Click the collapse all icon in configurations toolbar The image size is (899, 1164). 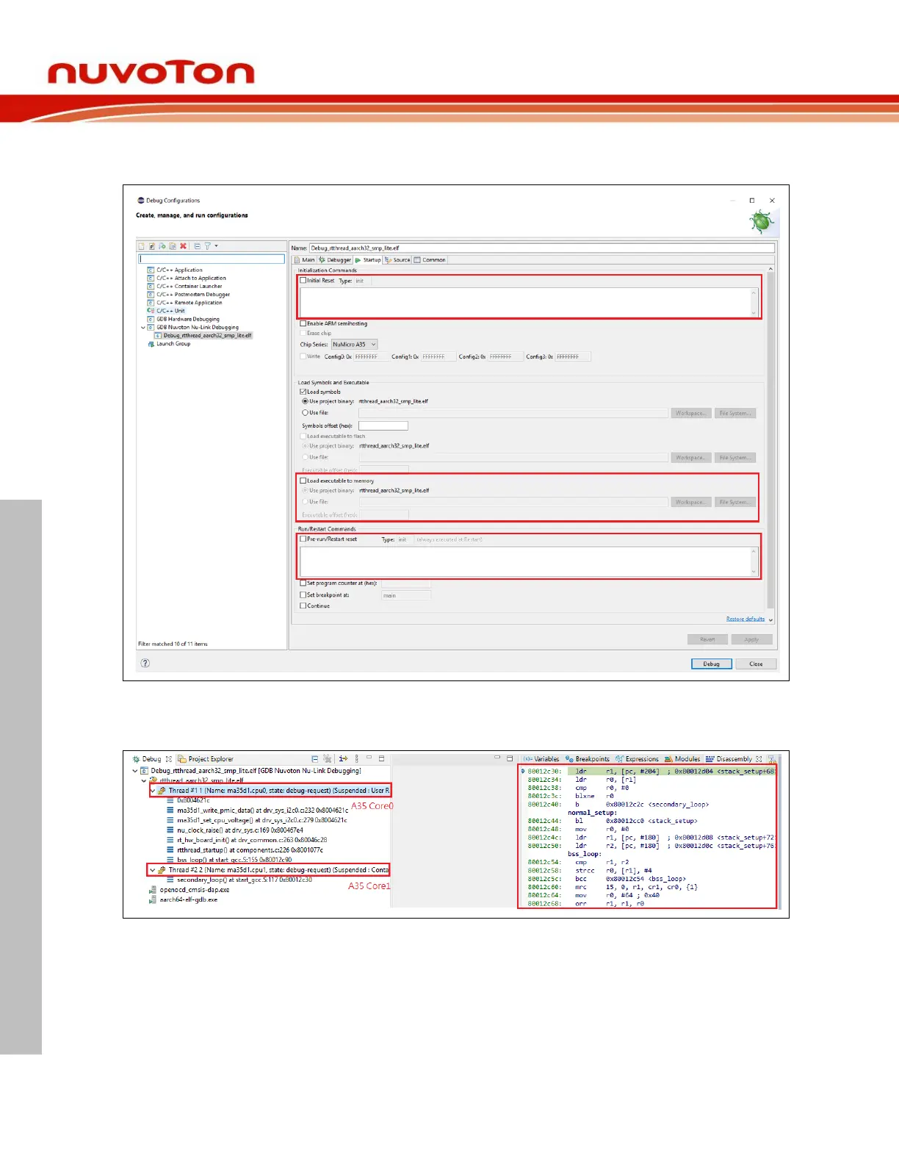[197, 246]
